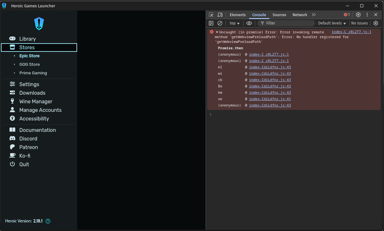This screenshot has height=231, width=384.
Task: Click the Downloads icon
Action: point(12,92)
